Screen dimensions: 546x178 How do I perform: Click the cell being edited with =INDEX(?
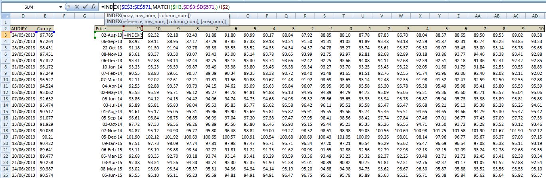click(x=133, y=35)
